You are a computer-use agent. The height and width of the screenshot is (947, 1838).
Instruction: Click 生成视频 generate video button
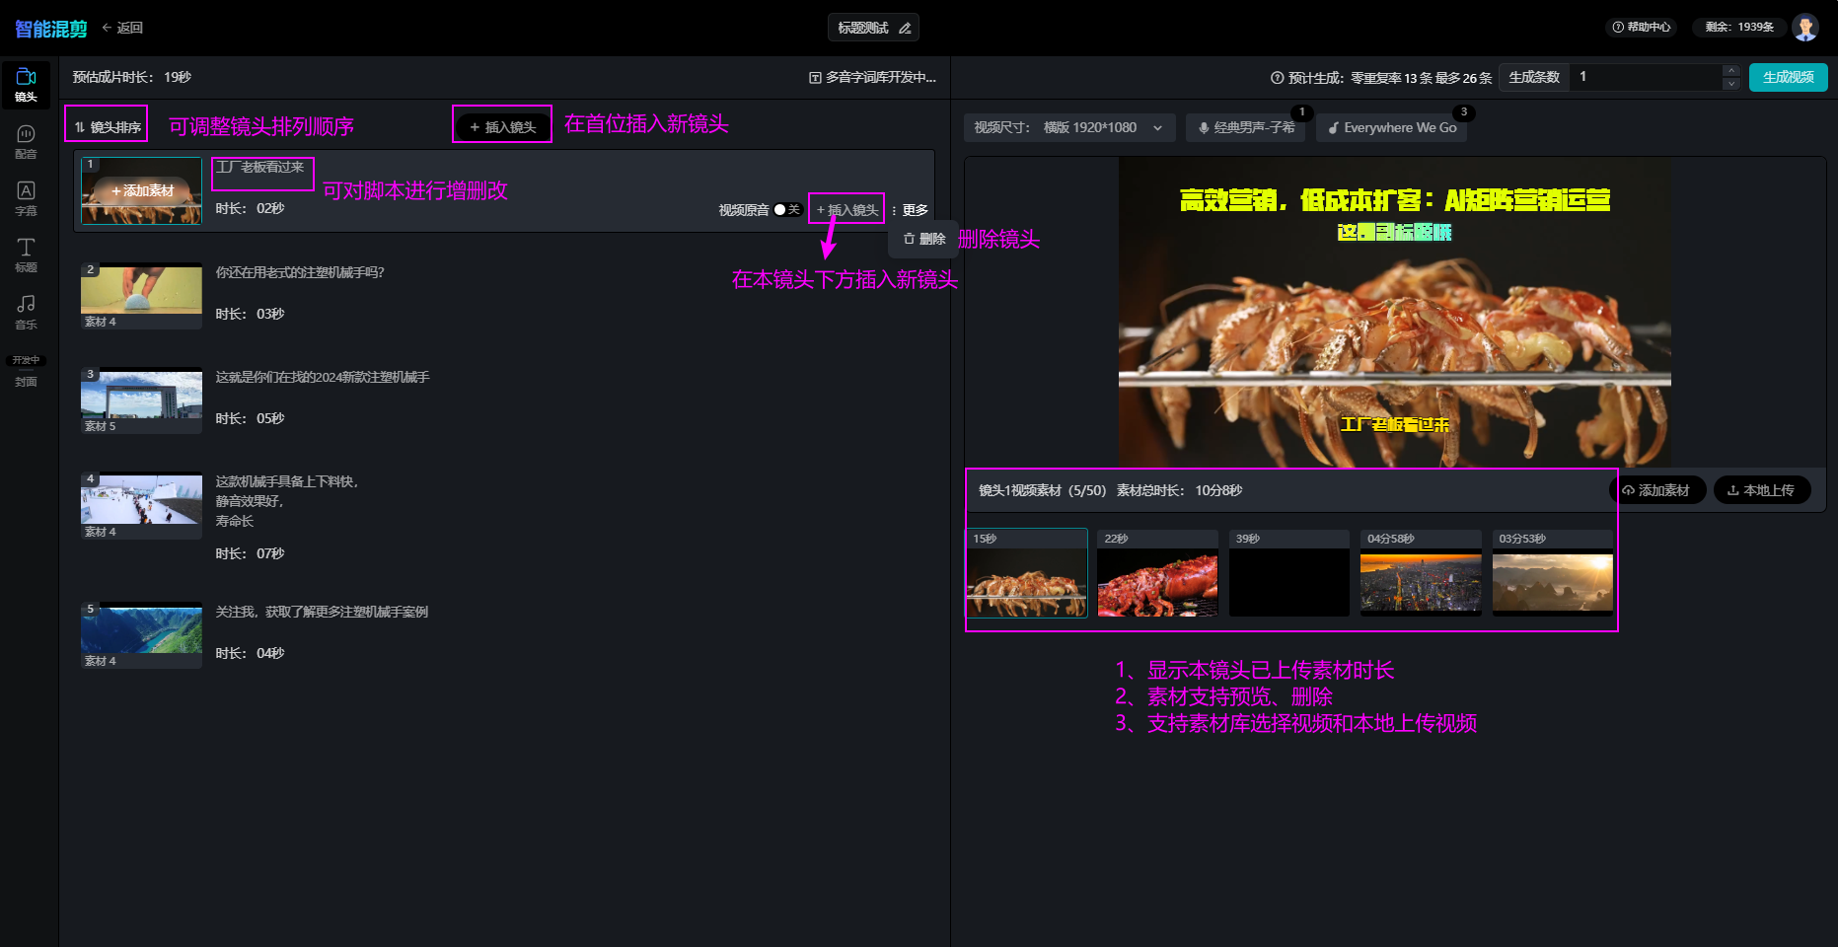tap(1788, 77)
